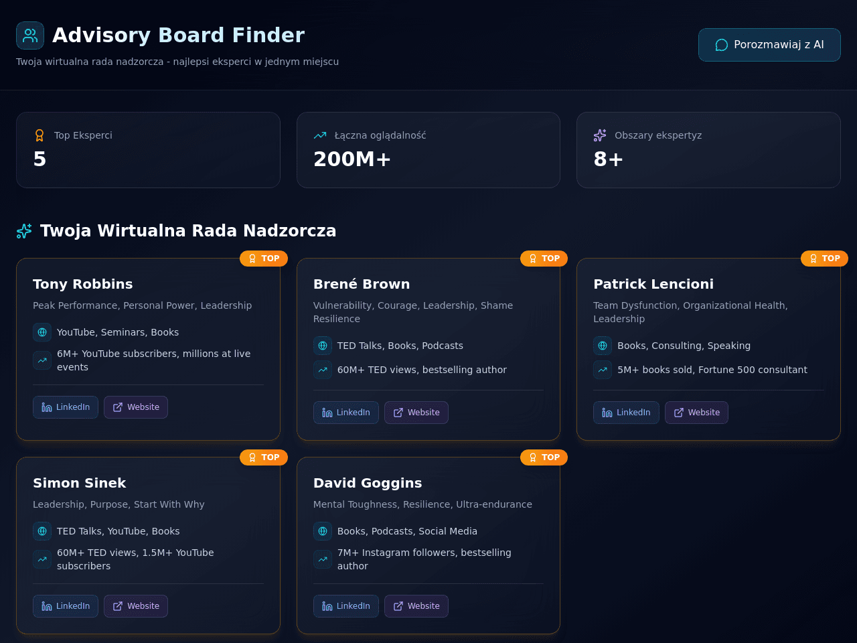Click the sparkles icon beside Twoja Wirtualna Rada Nadzorcza
Viewport: 857px width, 643px height.
(24, 231)
